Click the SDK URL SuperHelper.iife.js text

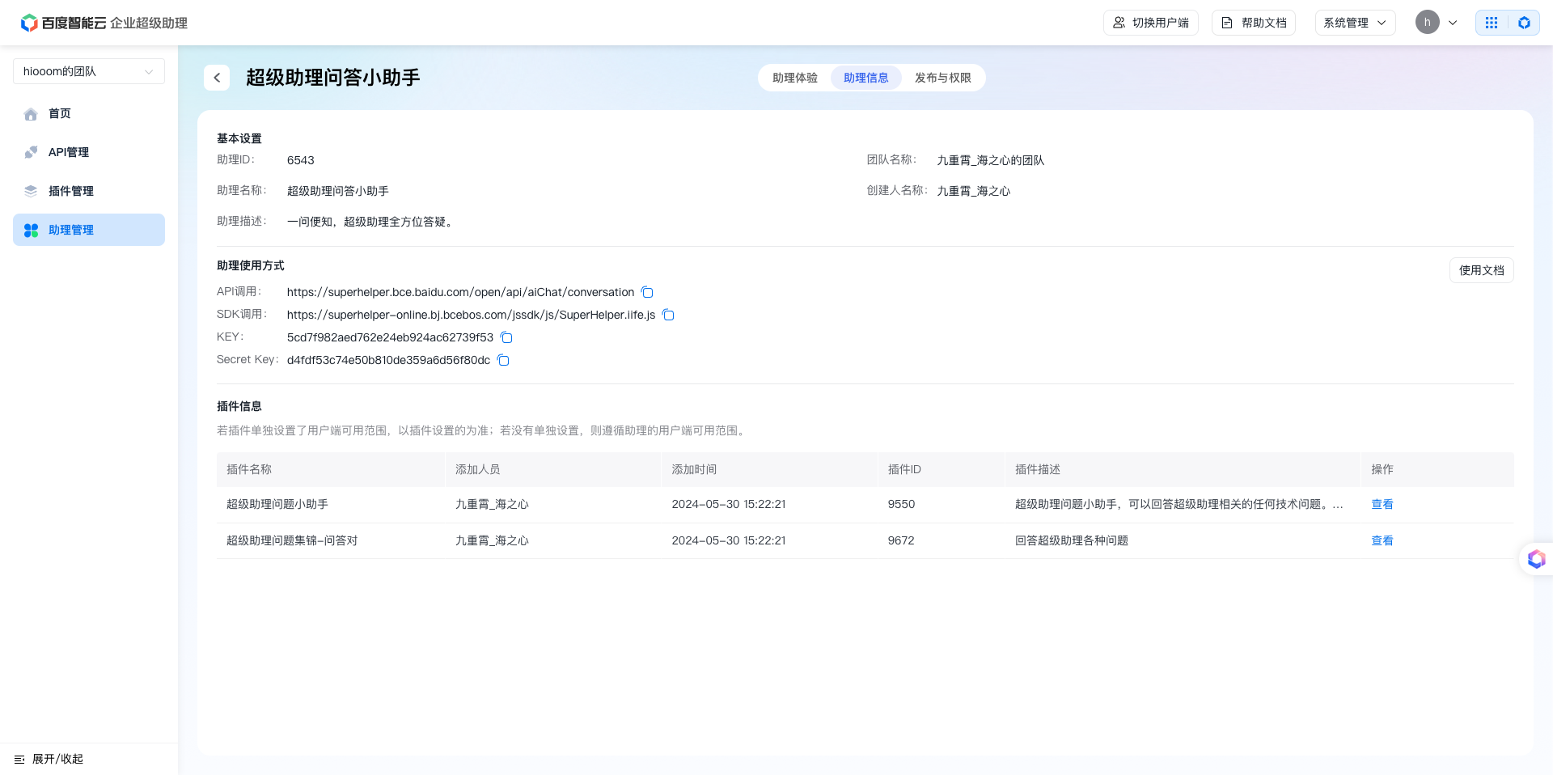click(471, 315)
